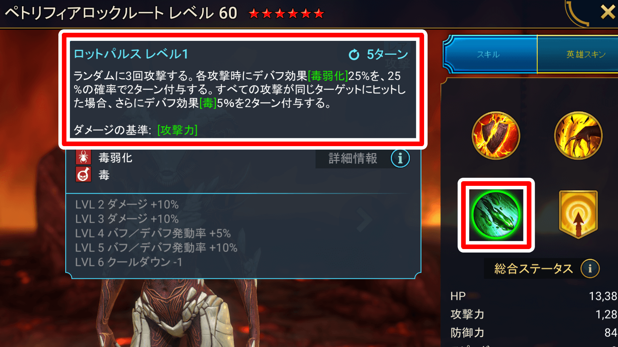Image resolution: width=618 pixels, height=347 pixels.
Task: Open the 詳細情報 info circle icon
Action: click(x=400, y=158)
